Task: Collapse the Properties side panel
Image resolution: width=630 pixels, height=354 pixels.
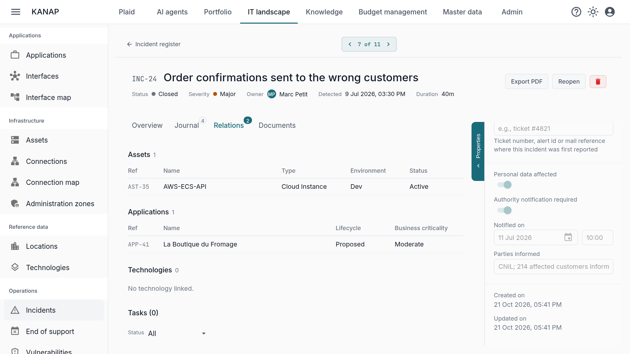Action: 478,151
